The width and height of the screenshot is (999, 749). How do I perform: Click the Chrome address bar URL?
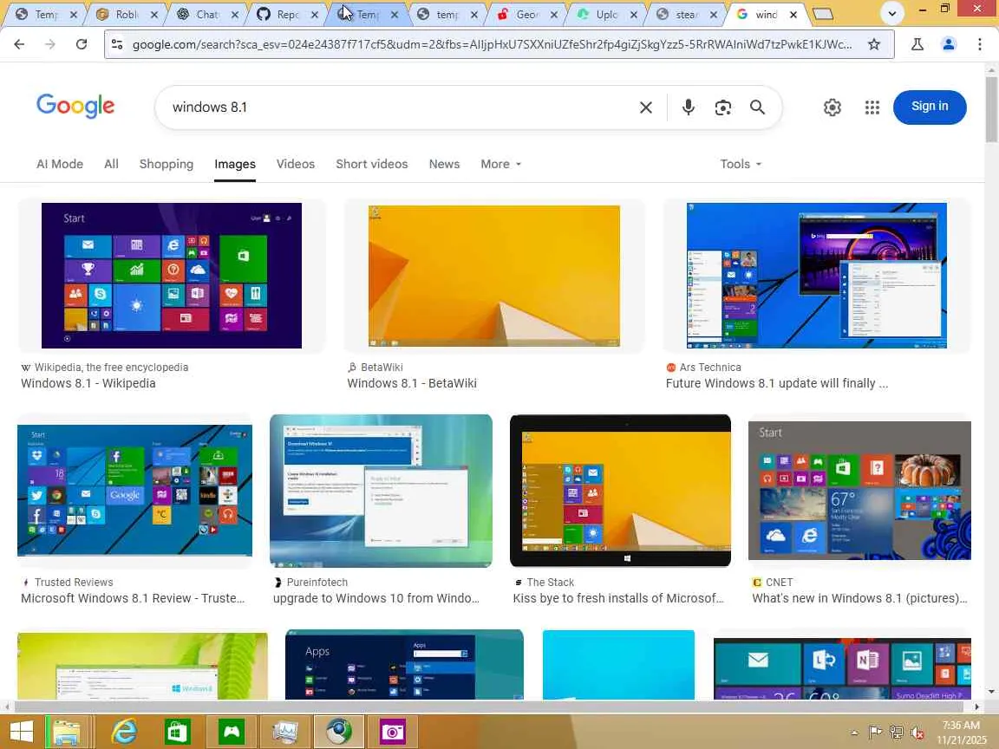[x=492, y=44]
